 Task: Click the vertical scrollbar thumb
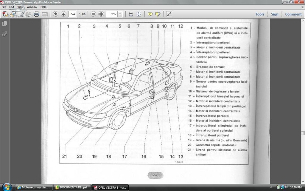pyautogui.click(x=303, y=133)
